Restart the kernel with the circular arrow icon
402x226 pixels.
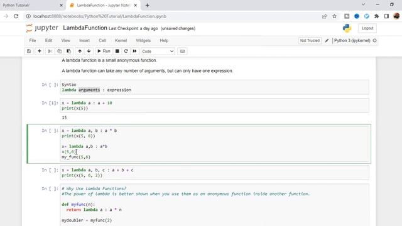(126, 51)
